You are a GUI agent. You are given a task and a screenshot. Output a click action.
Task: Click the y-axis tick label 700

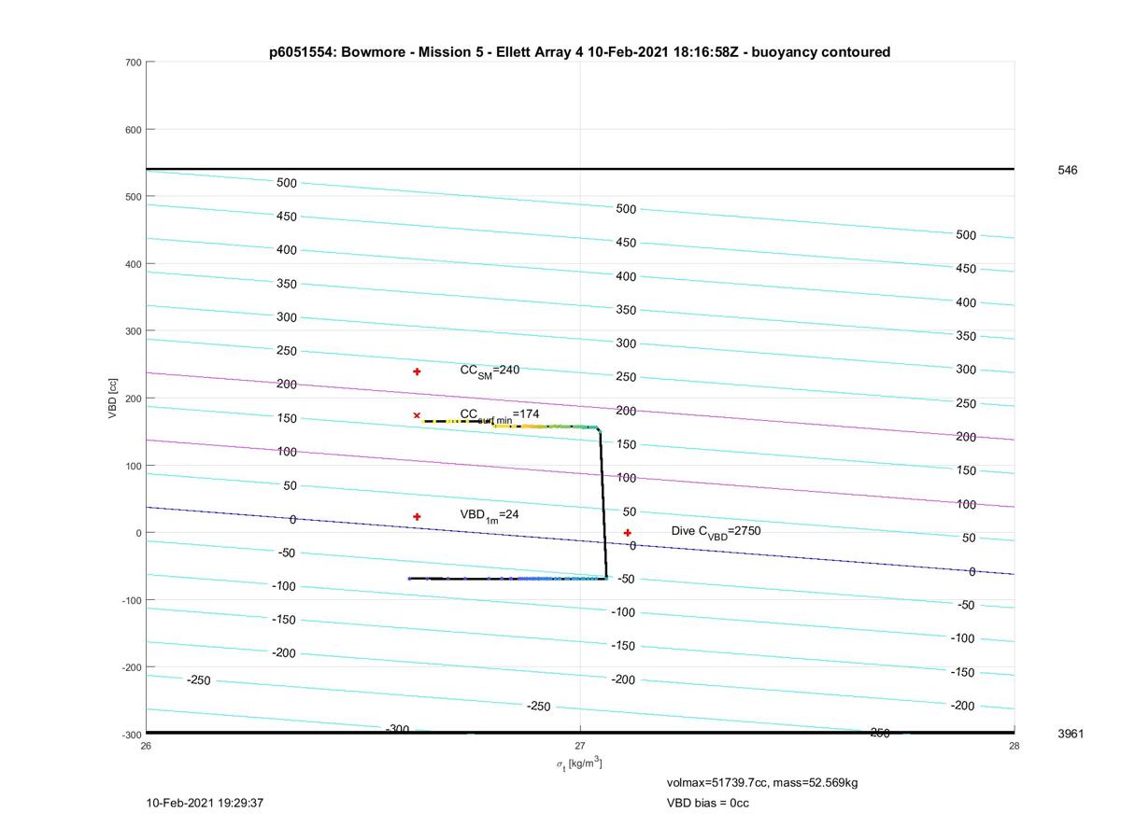point(133,63)
